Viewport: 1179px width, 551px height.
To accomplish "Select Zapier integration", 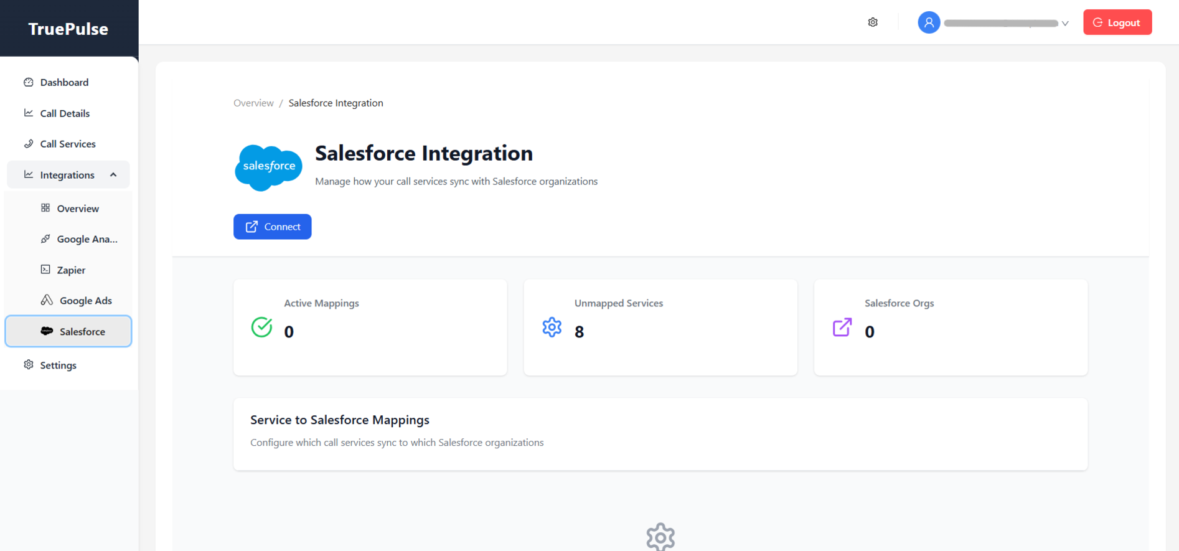I will pyautogui.click(x=71, y=270).
